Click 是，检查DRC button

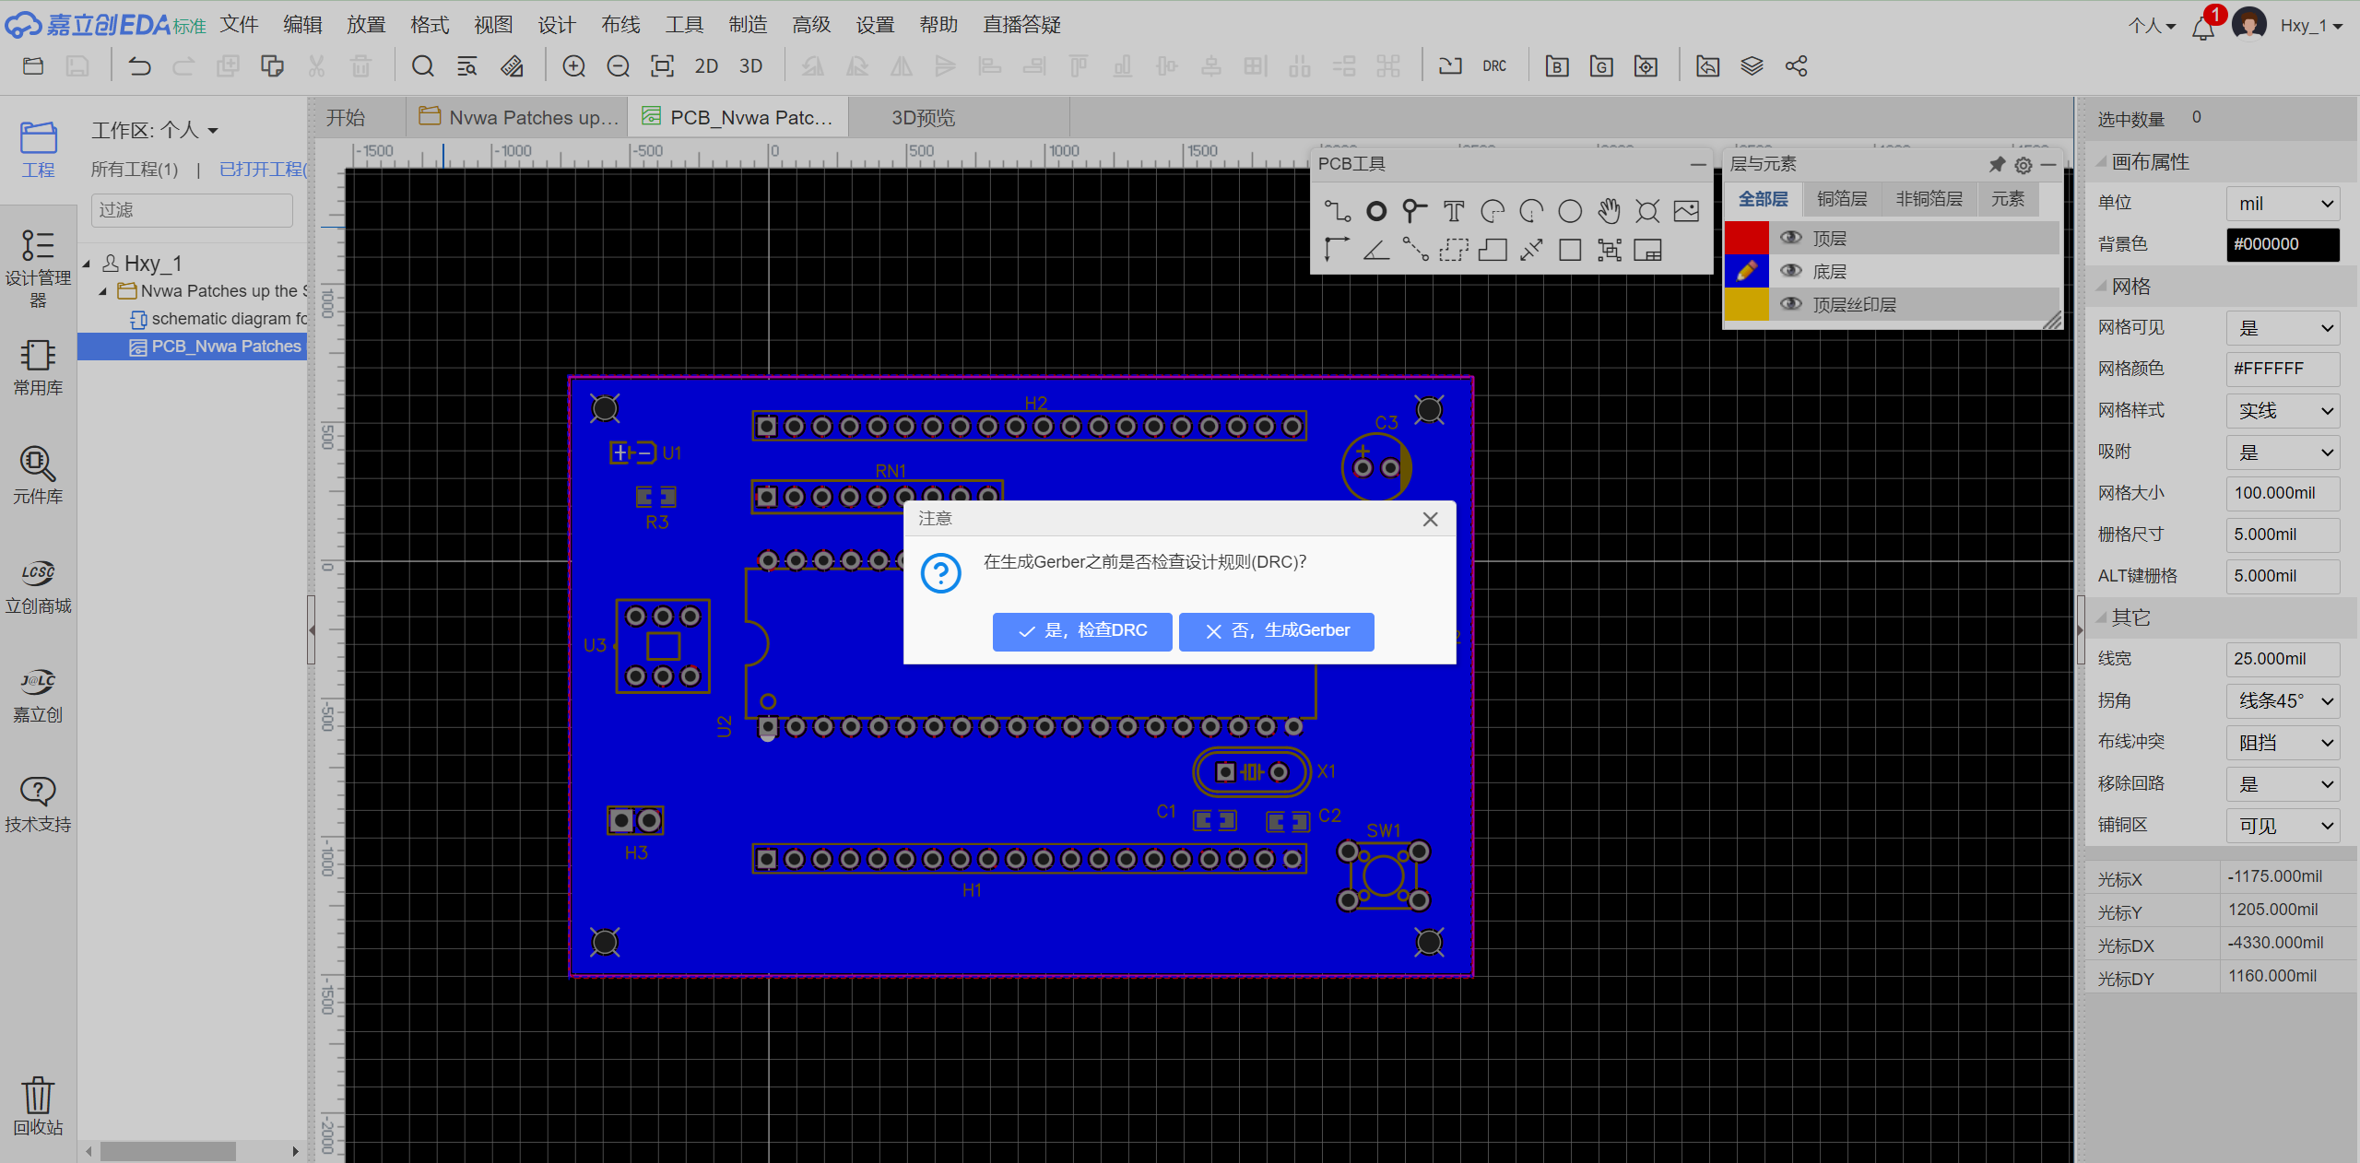pyautogui.click(x=1082, y=631)
